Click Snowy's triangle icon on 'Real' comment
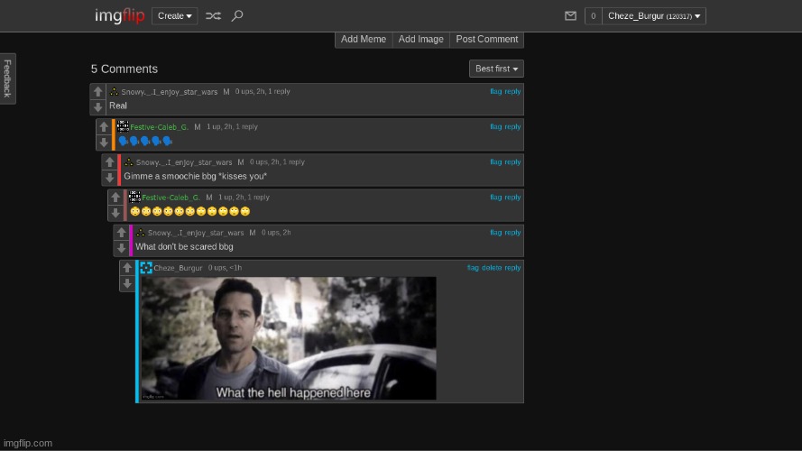802x451 pixels. 114,91
